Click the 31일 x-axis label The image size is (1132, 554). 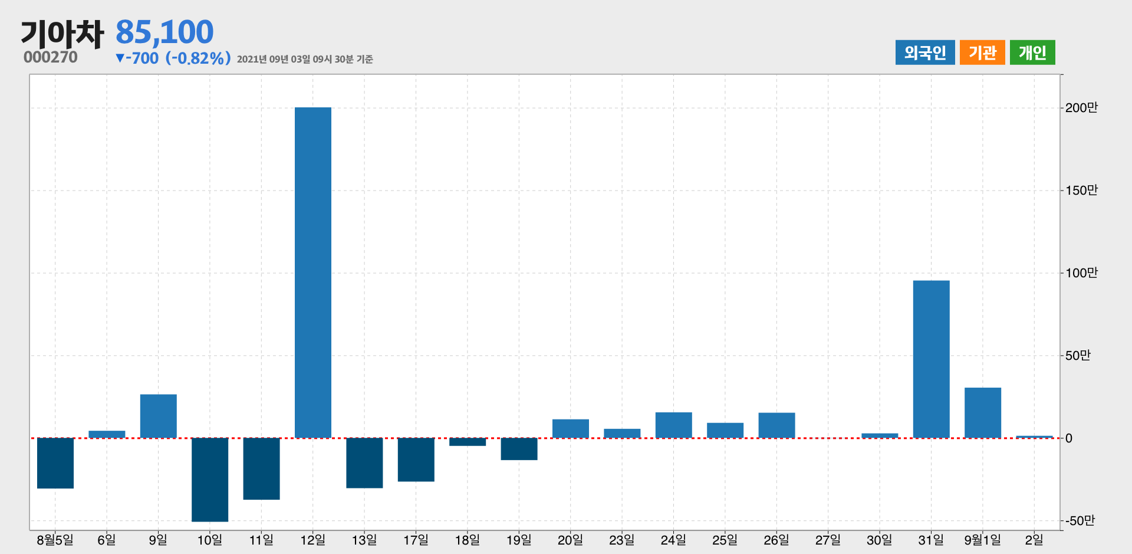click(932, 540)
